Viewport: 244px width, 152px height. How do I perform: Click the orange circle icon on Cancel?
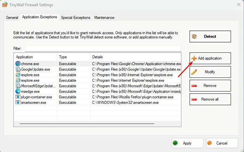(210, 143)
